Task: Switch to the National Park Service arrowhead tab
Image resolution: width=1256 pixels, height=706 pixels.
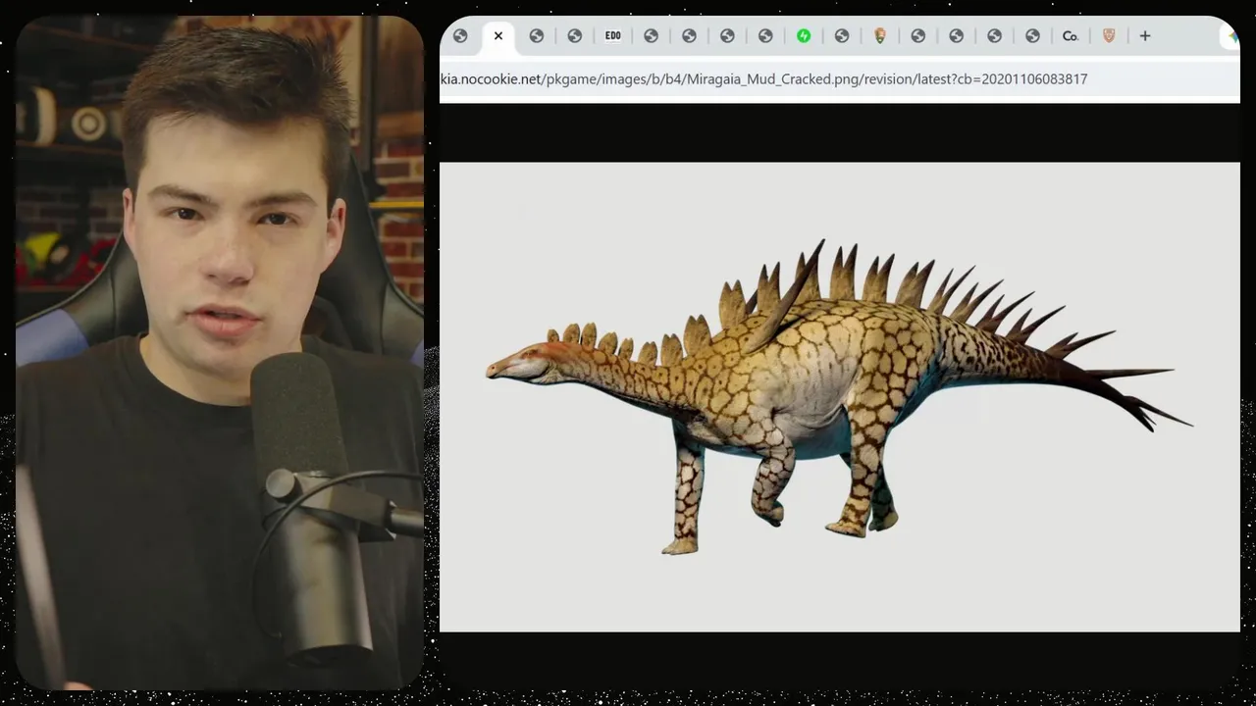Action: (880, 36)
